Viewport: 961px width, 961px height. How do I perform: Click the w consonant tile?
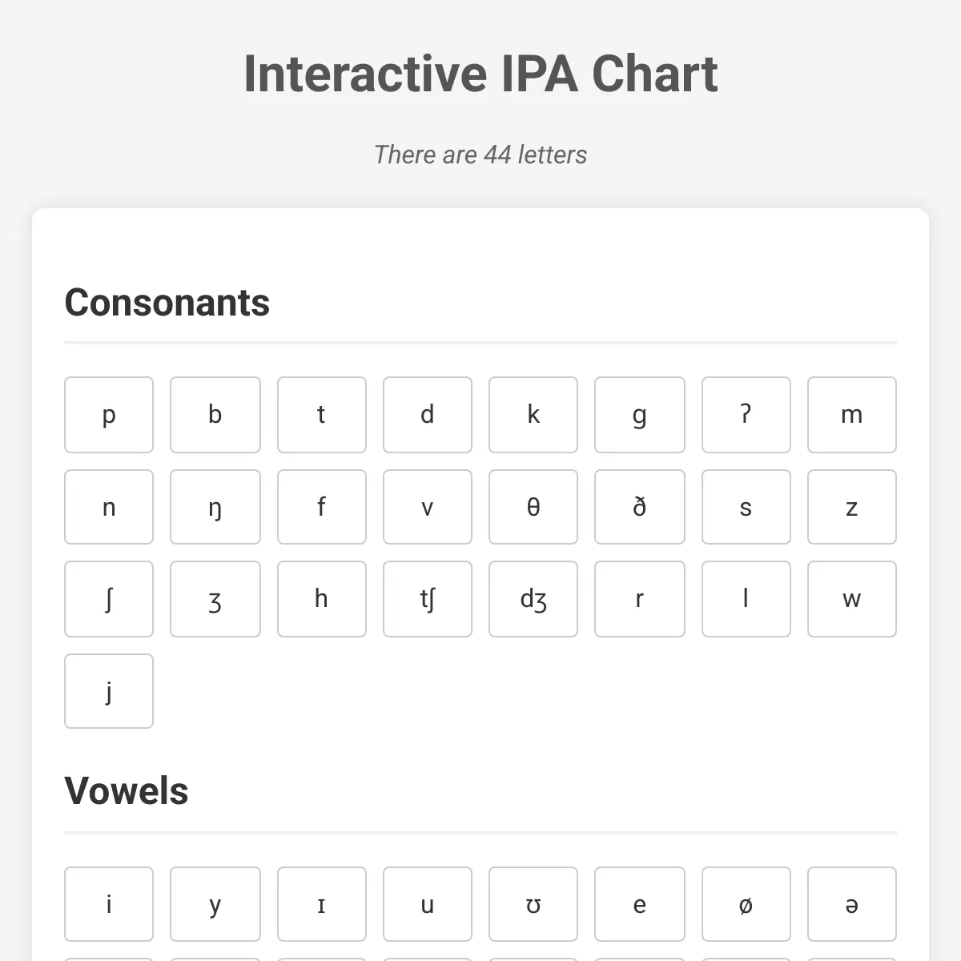click(851, 599)
